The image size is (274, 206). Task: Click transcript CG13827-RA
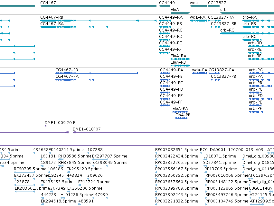[214, 21]
